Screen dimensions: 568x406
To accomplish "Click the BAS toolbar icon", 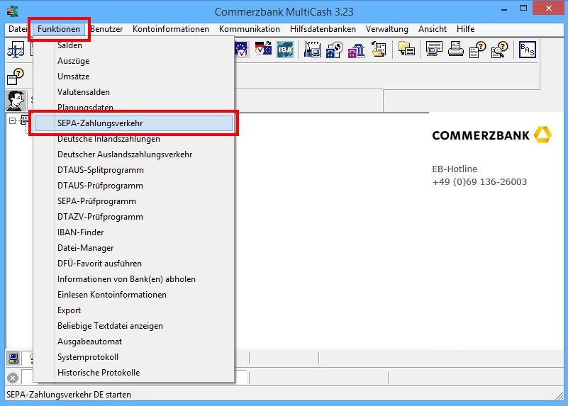I will click(x=527, y=50).
